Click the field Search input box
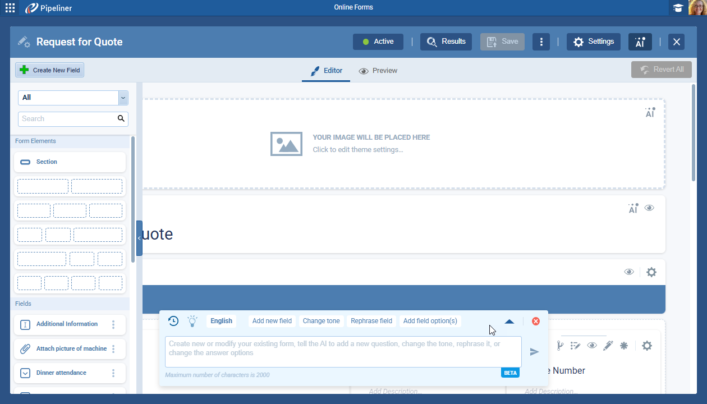The width and height of the screenshot is (707, 404). coord(67,119)
